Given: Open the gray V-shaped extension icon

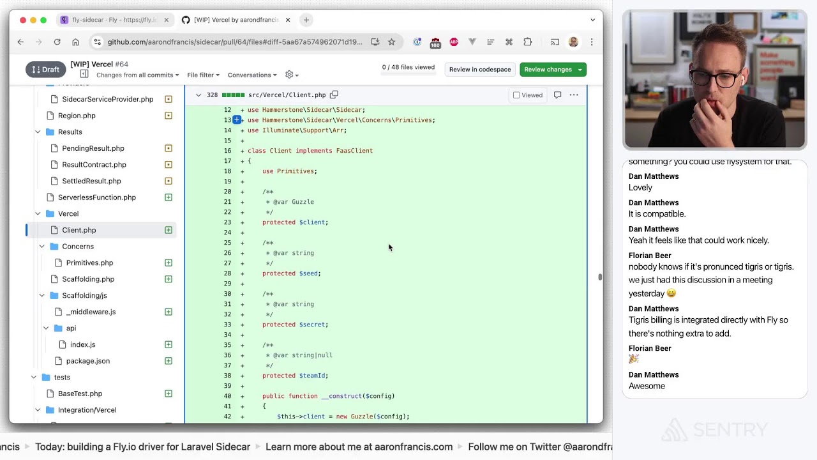Looking at the screenshot, I should click(x=472, y=42).
